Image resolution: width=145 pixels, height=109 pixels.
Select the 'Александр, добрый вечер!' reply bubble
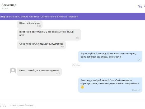(110, 85)
